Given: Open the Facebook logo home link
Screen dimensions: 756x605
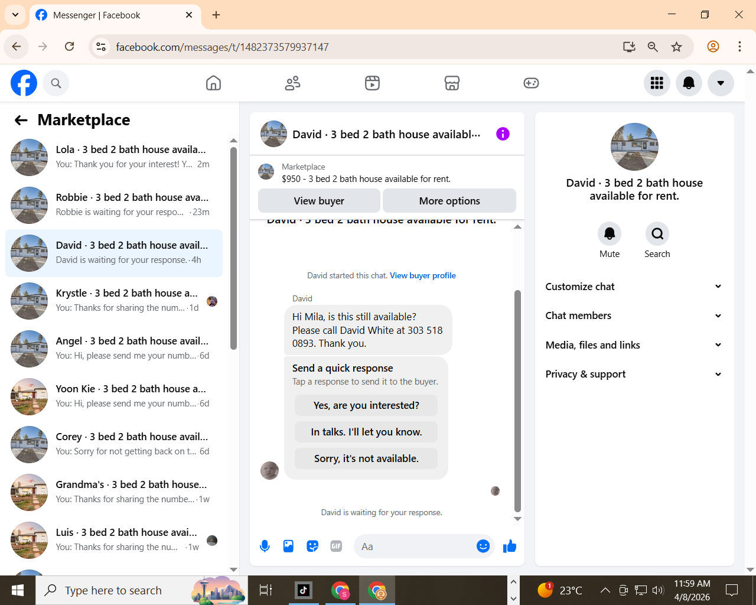Looking at the screenshot, I should pos(24,83).
